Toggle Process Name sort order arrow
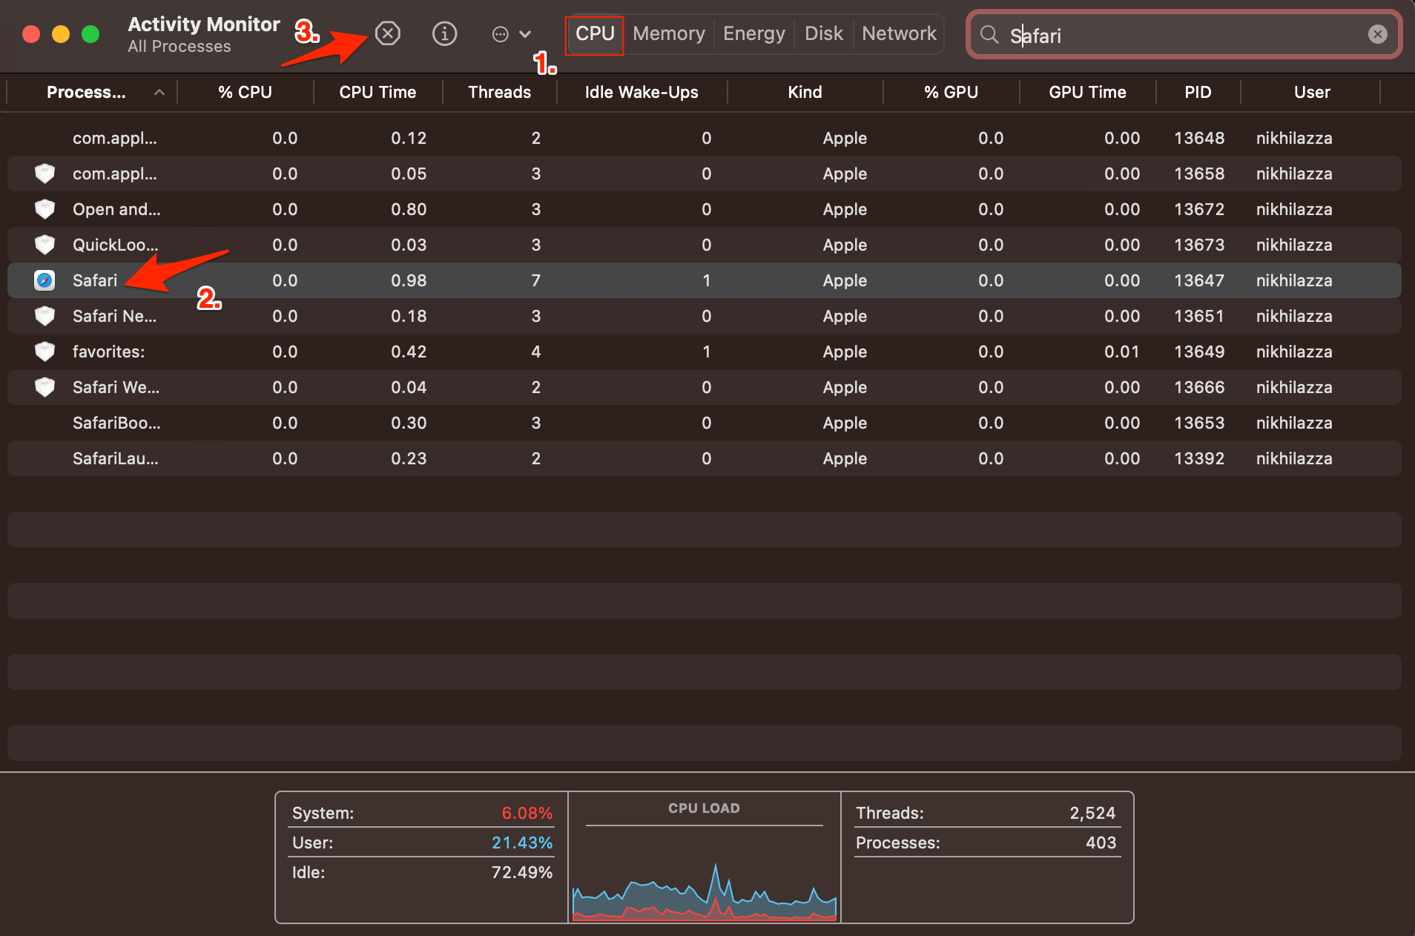The width and height of the screenshot is (1415, 936). pos(159,92)
